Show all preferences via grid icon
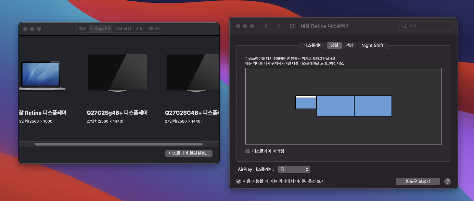474x201 pixels. [x=293, y=26]
